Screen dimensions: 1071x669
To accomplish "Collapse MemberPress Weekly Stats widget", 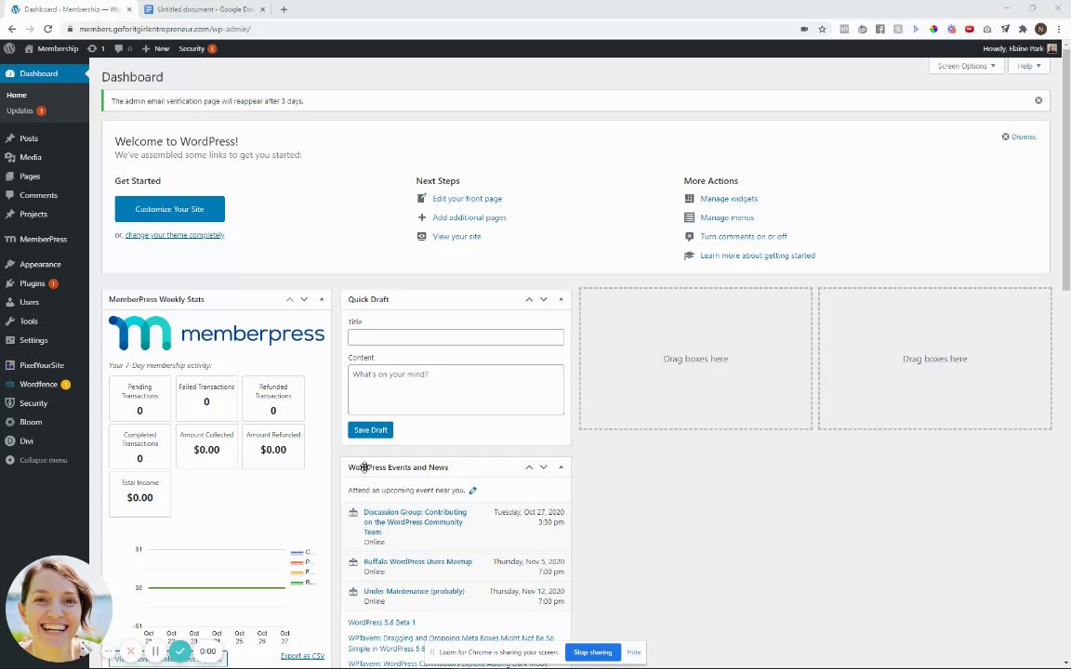I will pos(322,300).
